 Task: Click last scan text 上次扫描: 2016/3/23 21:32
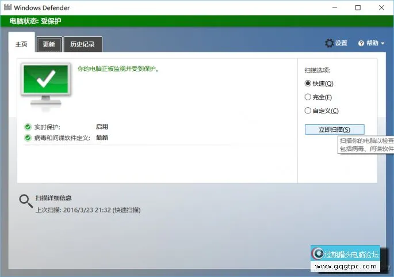click(x=87, y=210)
